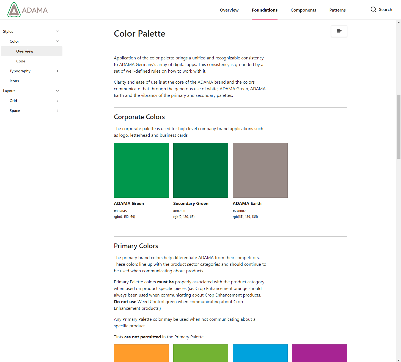Open the Code sidebar item

(x=21, y=61)
